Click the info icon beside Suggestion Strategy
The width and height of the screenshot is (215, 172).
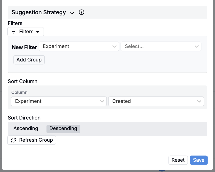click(x=82, y=12)
